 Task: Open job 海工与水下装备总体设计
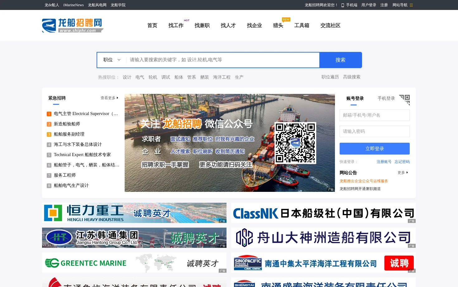point(78,145)
